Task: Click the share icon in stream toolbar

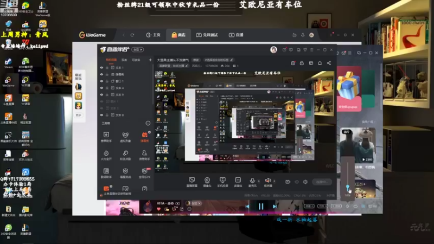Action: (329, 63)
